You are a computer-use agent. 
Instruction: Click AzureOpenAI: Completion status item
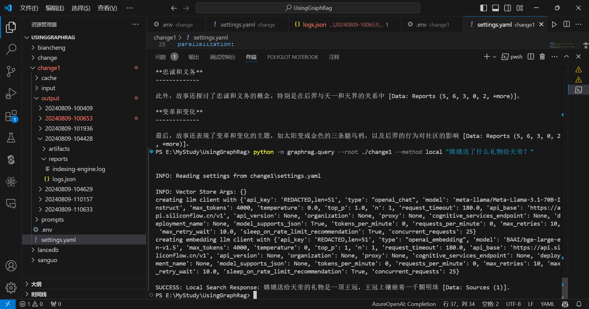pos(404,304)
